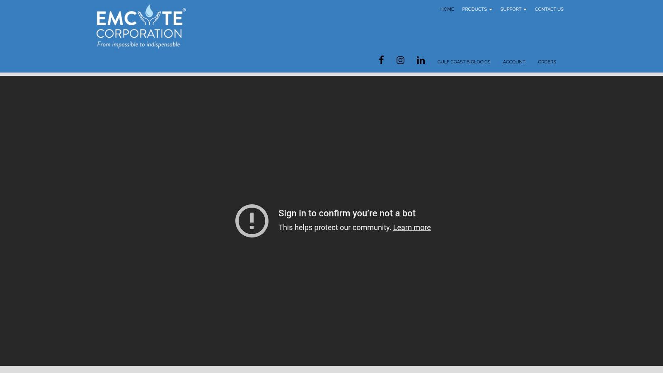This screenshot has height=373, width=663.
Task: Open the LinkedIn page icon
Action: pyautogui.click(x=421, y=61)
